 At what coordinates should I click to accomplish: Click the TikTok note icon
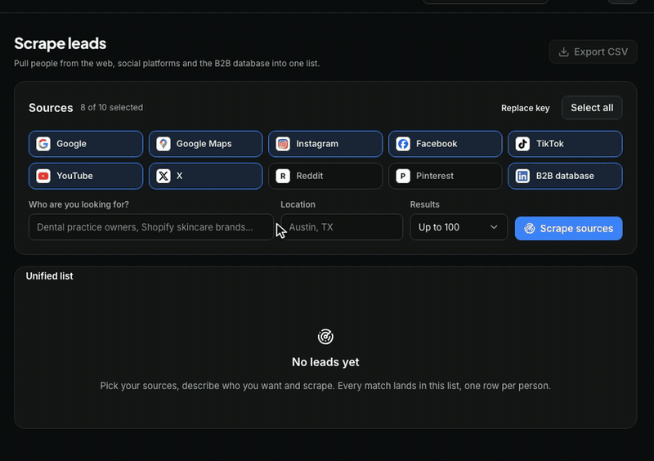click(x=522, y=144)
